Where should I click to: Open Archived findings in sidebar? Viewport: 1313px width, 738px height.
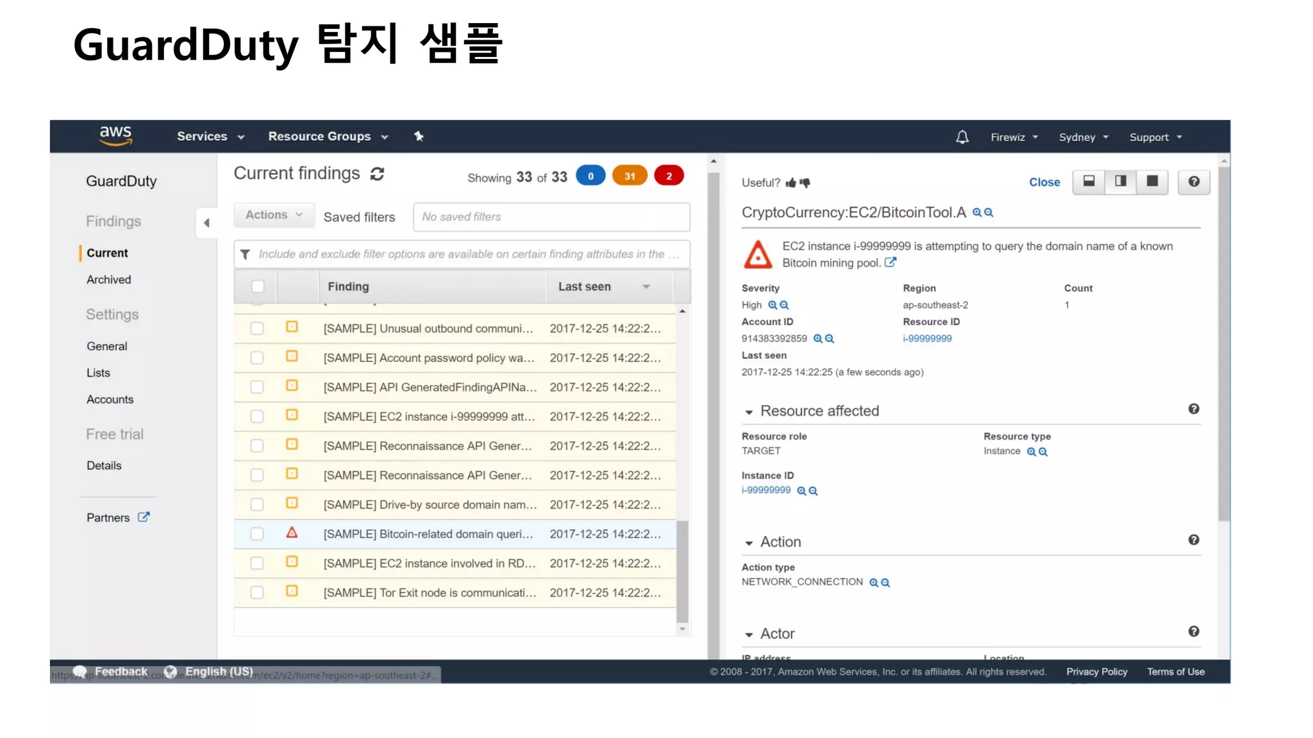tap(108, 279)
